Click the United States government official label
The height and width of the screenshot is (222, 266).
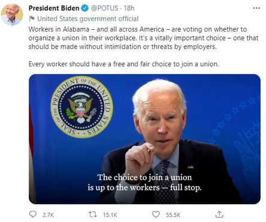(x=88, y=18)
